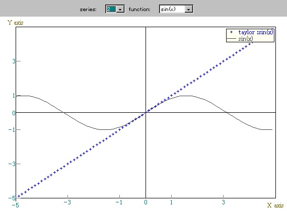The width and height of the screenshot is (287, 215).
Task: Click the 'Y axis' title label
Action: coord(16,23)
